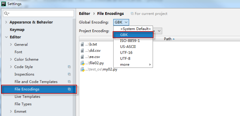Open the more encodings submenu
Viewport: 240px width, 116px height.
133,64
